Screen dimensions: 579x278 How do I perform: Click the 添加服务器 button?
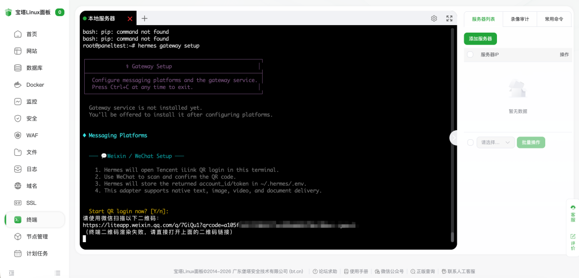click(480, 39)
